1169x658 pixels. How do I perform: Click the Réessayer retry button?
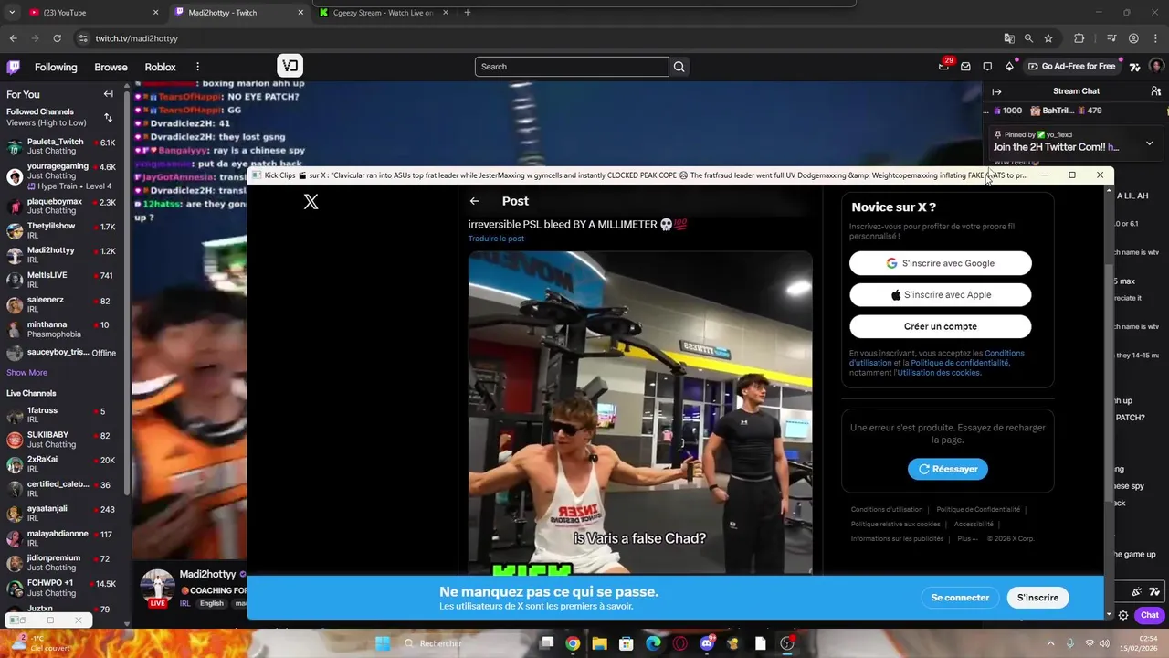947,469
